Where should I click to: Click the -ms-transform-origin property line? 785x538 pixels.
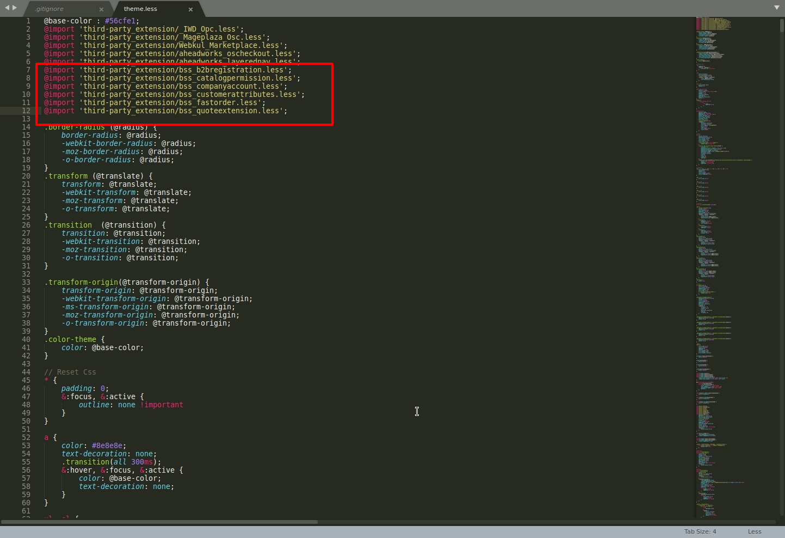tap(148, 307)
